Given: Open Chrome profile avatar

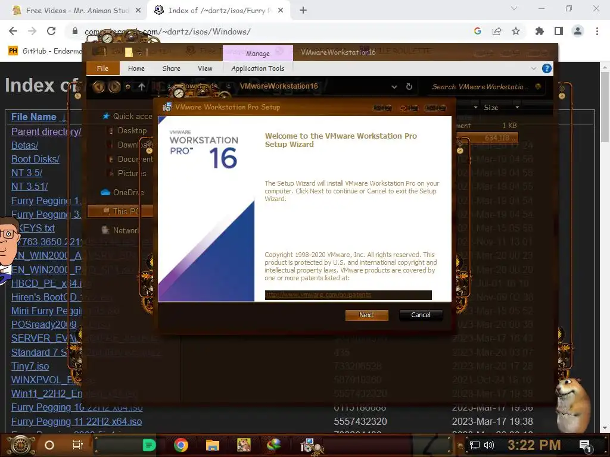Looking at the screenshot, I should point(578,31).
